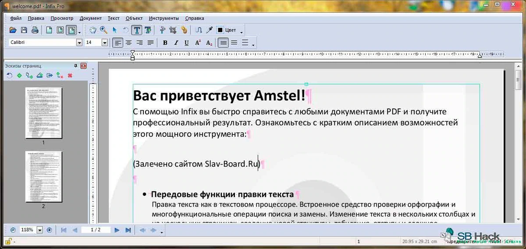The width and height of the screenshot is (526, 249).
Task: Zoom in with the plus button
Action: (x=49, y=230)
